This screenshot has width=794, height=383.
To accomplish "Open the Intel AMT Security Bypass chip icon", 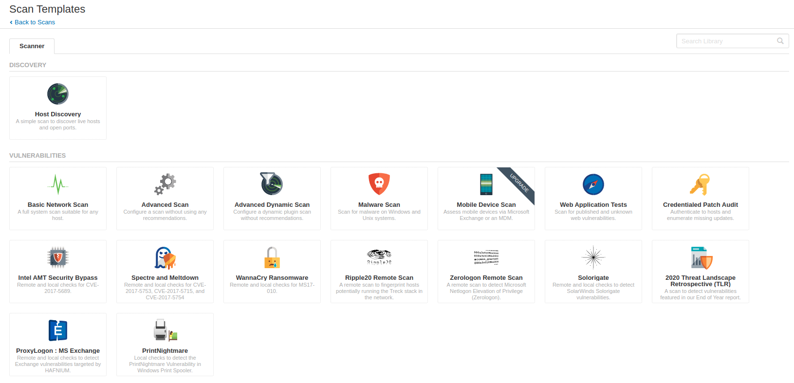I will 58,257.
